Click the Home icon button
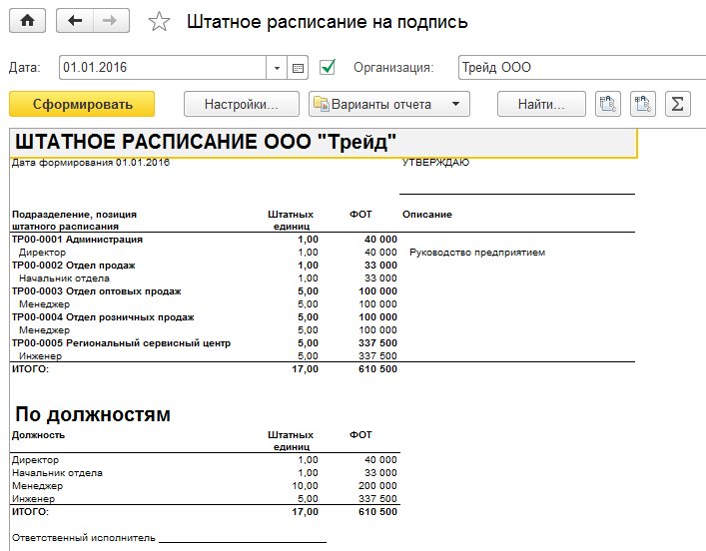The height and width of the screenshot is (551, 706). click(x=27, y=21)
